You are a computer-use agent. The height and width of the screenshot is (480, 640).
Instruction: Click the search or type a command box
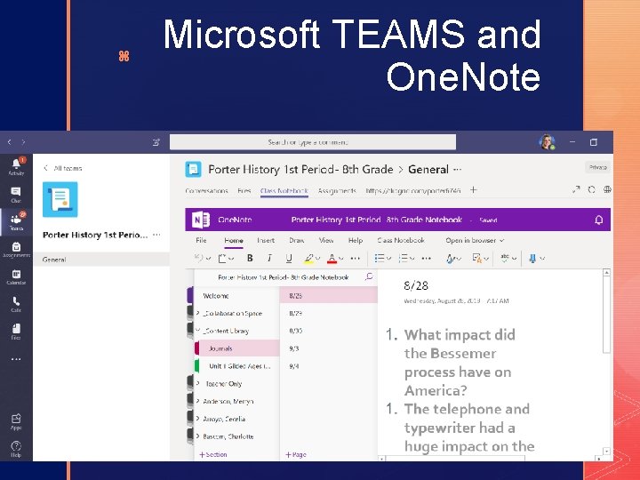pos(313,142)
